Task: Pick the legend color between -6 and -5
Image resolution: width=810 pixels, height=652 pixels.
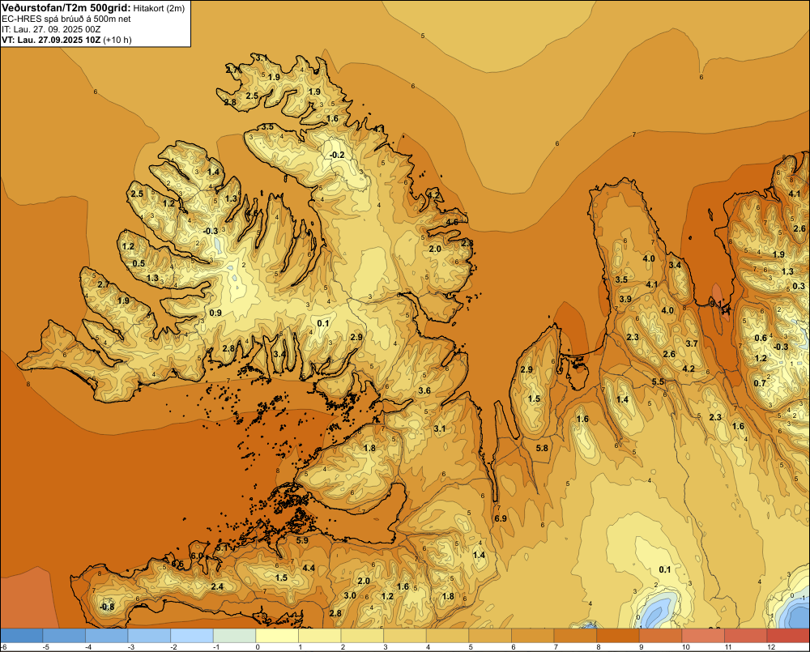Action: point(22,636)
